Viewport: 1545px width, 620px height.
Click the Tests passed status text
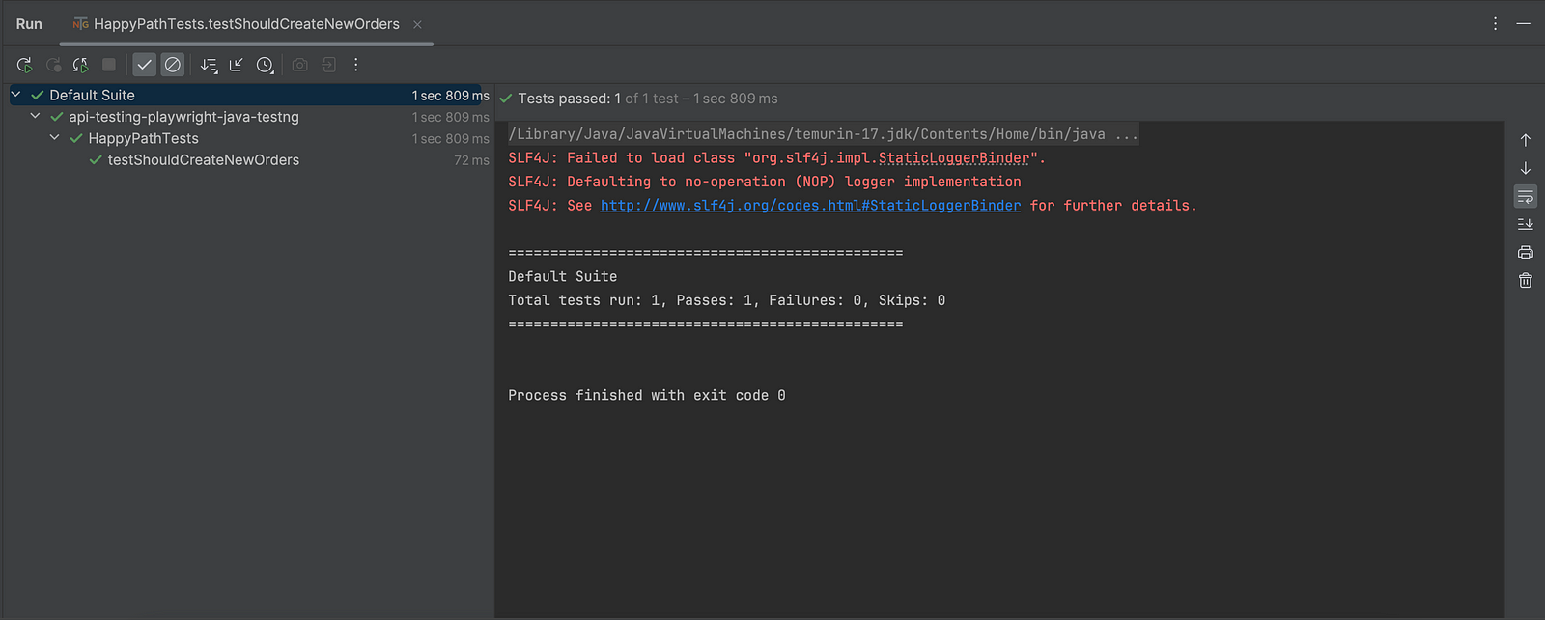click(x=647, y=99)
